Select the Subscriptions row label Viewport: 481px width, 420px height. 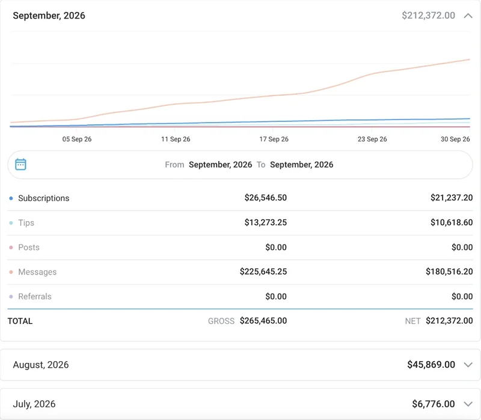tap(43, 198)
